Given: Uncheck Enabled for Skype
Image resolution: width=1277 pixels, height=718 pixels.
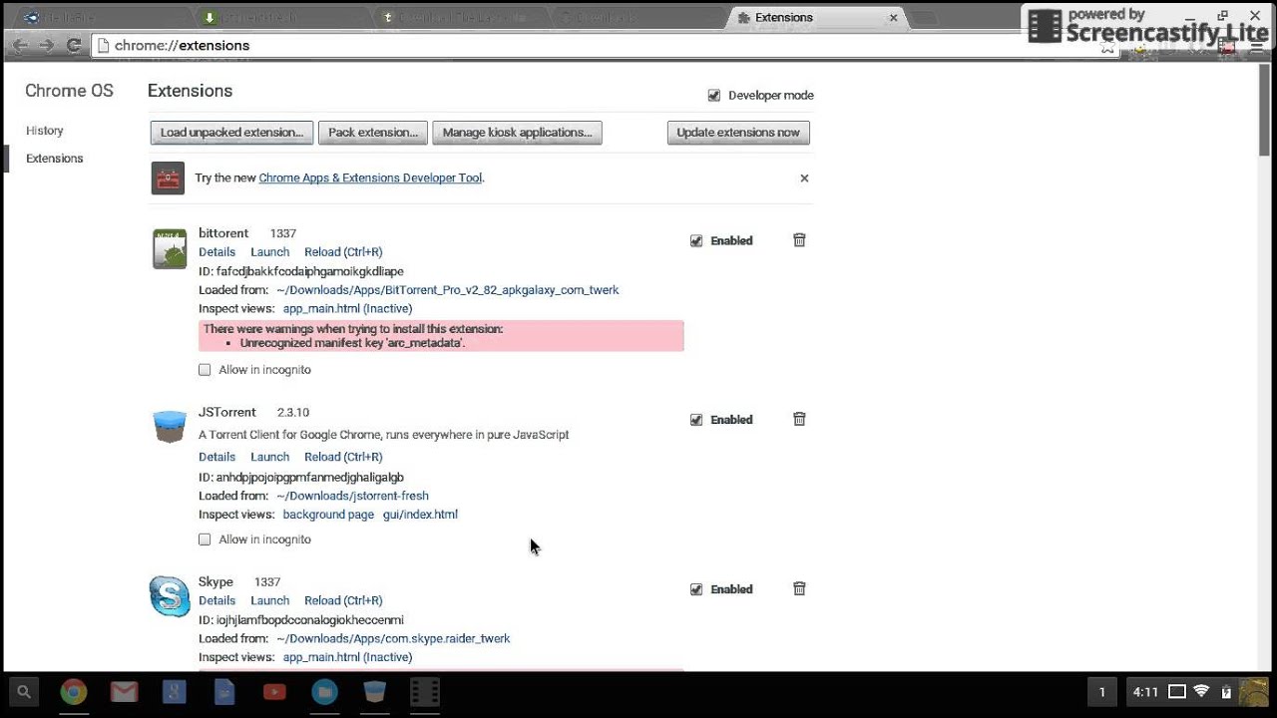Looking at the screenshot, I should coord(696,589).
